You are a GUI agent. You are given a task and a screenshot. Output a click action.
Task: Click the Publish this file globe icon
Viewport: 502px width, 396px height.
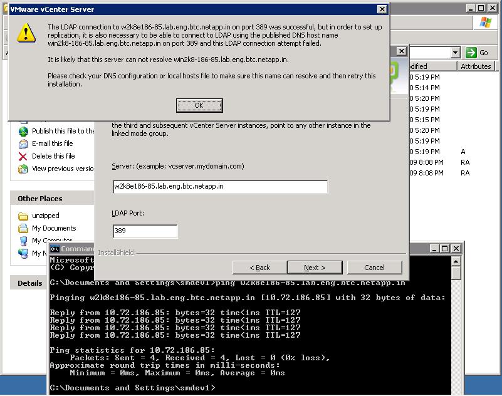click(23, 131)
